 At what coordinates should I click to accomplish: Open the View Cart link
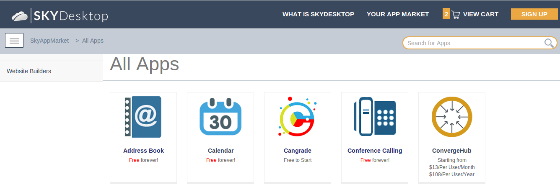(x=480, y=14)
